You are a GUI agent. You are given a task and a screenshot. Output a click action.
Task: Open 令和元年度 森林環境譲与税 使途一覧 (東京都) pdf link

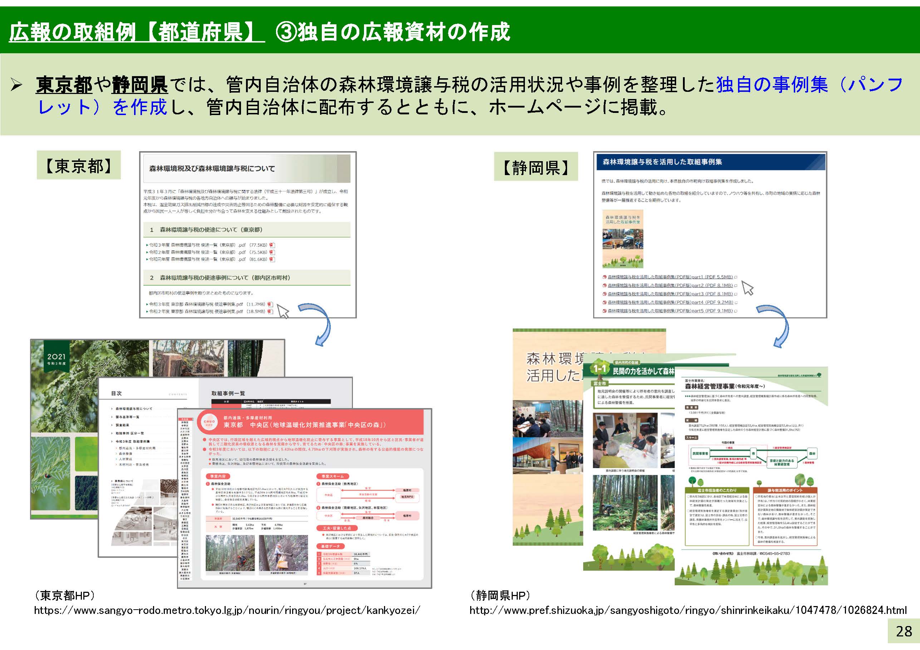click(208, 259)
